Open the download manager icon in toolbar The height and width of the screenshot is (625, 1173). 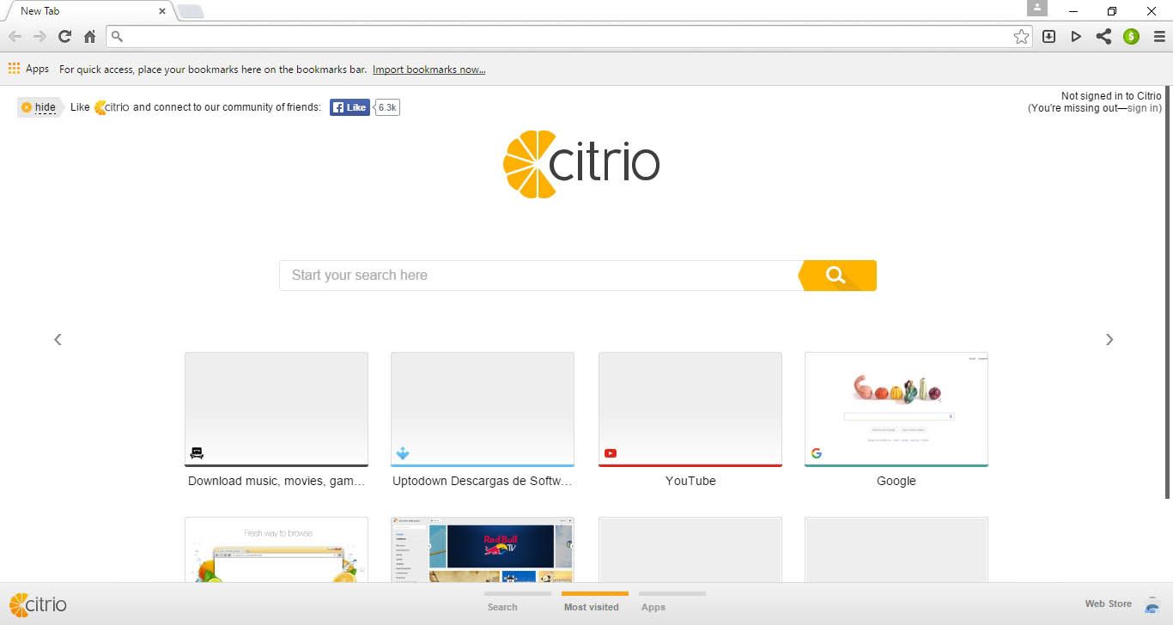pyautogui.click(x=1048, y=36)
